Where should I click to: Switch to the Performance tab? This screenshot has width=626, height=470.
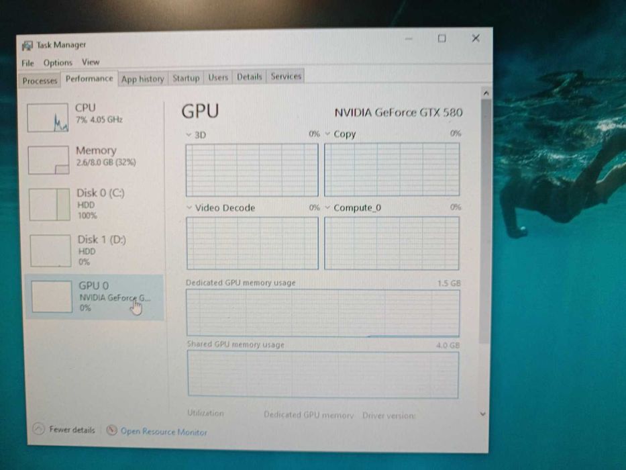[89, 79]
